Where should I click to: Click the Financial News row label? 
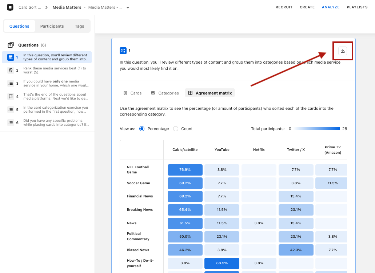(140, 196)
